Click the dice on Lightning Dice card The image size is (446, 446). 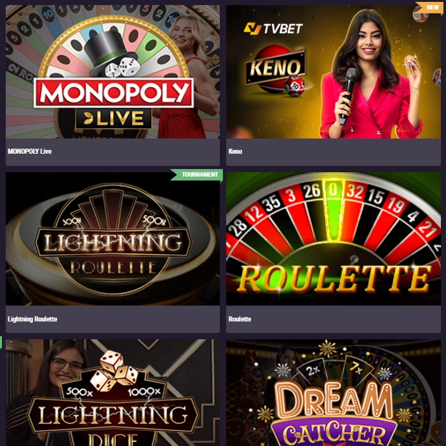click(114, 370)
